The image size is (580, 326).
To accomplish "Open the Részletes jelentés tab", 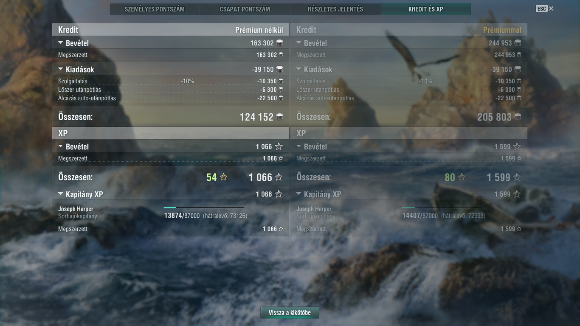I will [335, 9].
